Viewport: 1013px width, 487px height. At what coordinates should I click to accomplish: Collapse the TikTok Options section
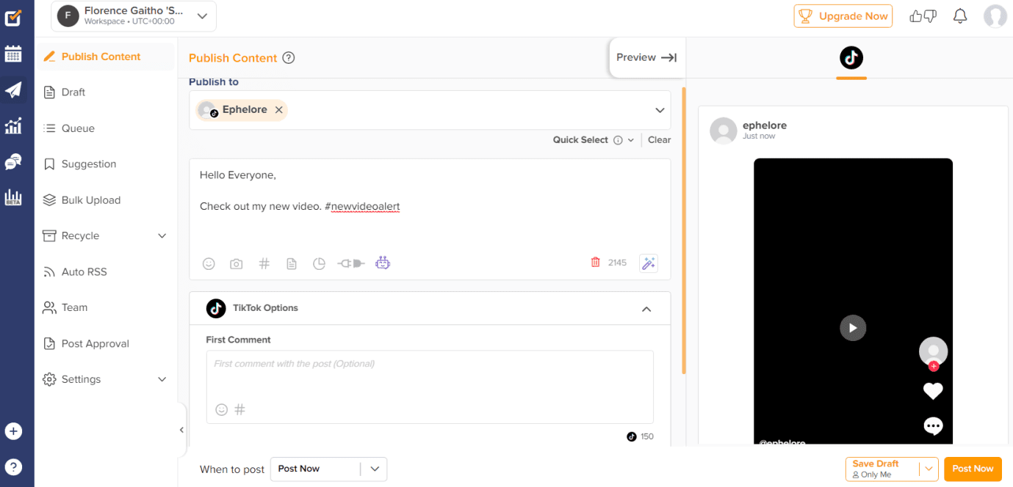coord(646,309)
